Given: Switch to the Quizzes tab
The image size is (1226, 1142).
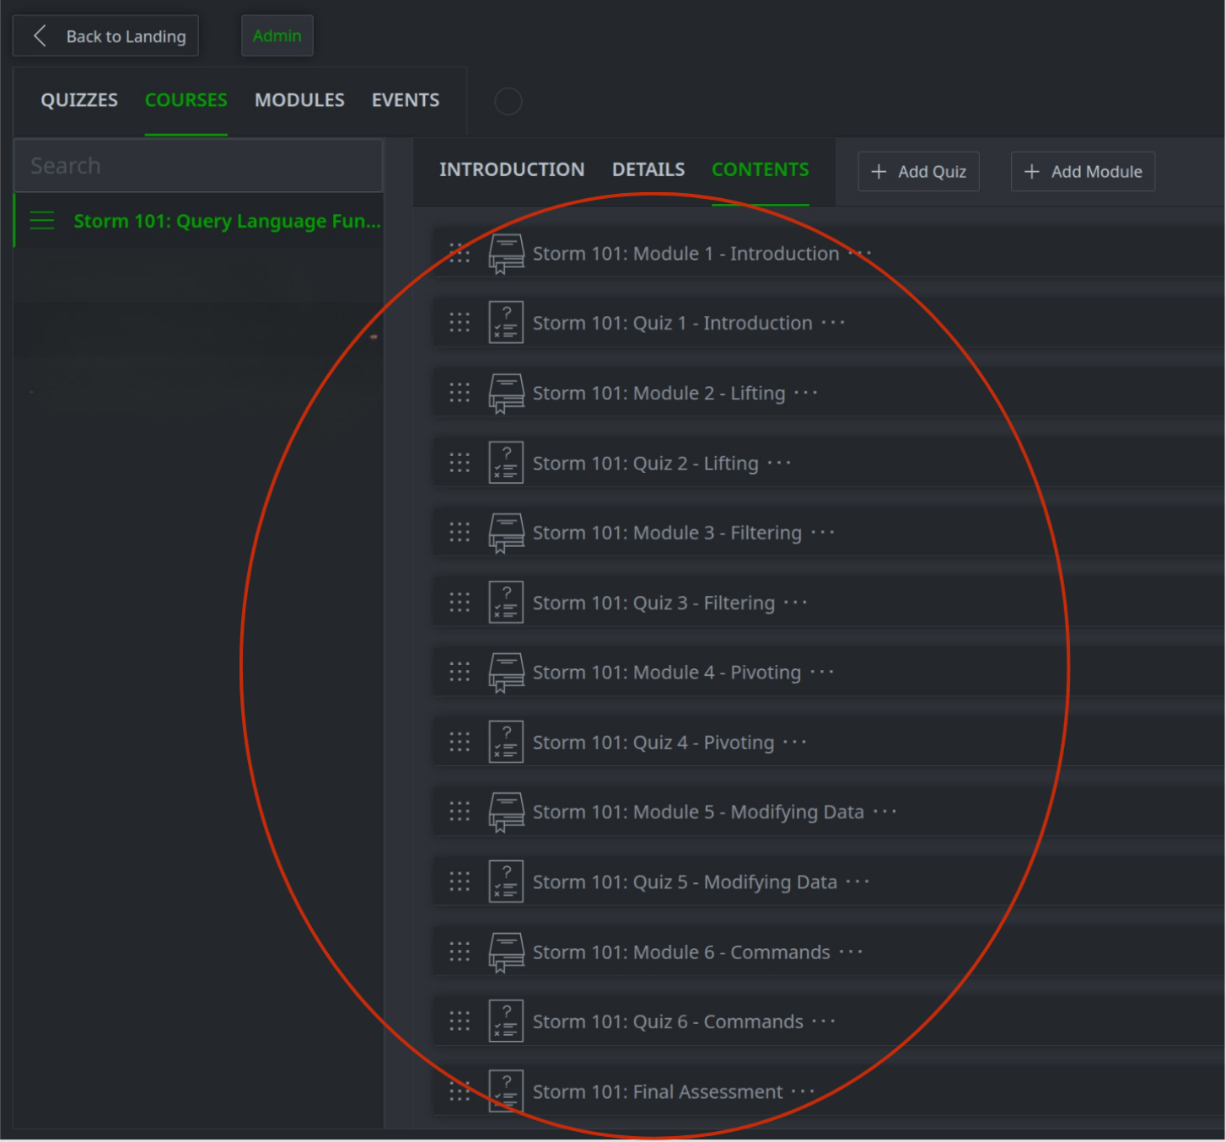Looking at the screenshot, I should point(79,100).
